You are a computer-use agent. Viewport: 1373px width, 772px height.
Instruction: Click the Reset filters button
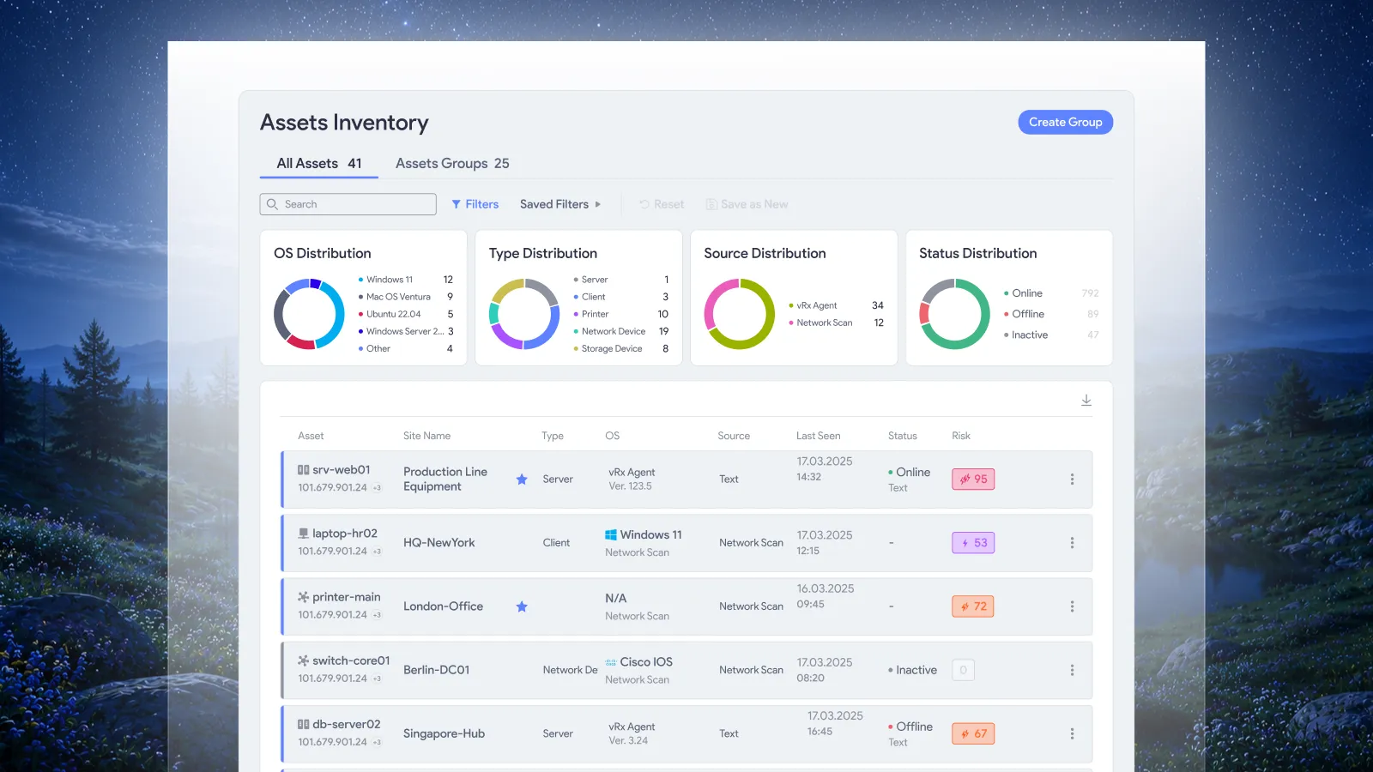click(x=662, y=204)
